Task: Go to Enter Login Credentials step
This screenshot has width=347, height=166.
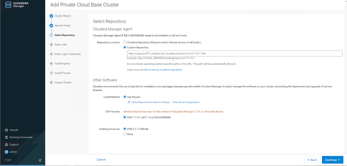Action: (68, 54)
